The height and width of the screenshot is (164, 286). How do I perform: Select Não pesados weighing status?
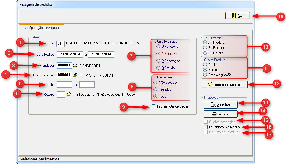155,82
